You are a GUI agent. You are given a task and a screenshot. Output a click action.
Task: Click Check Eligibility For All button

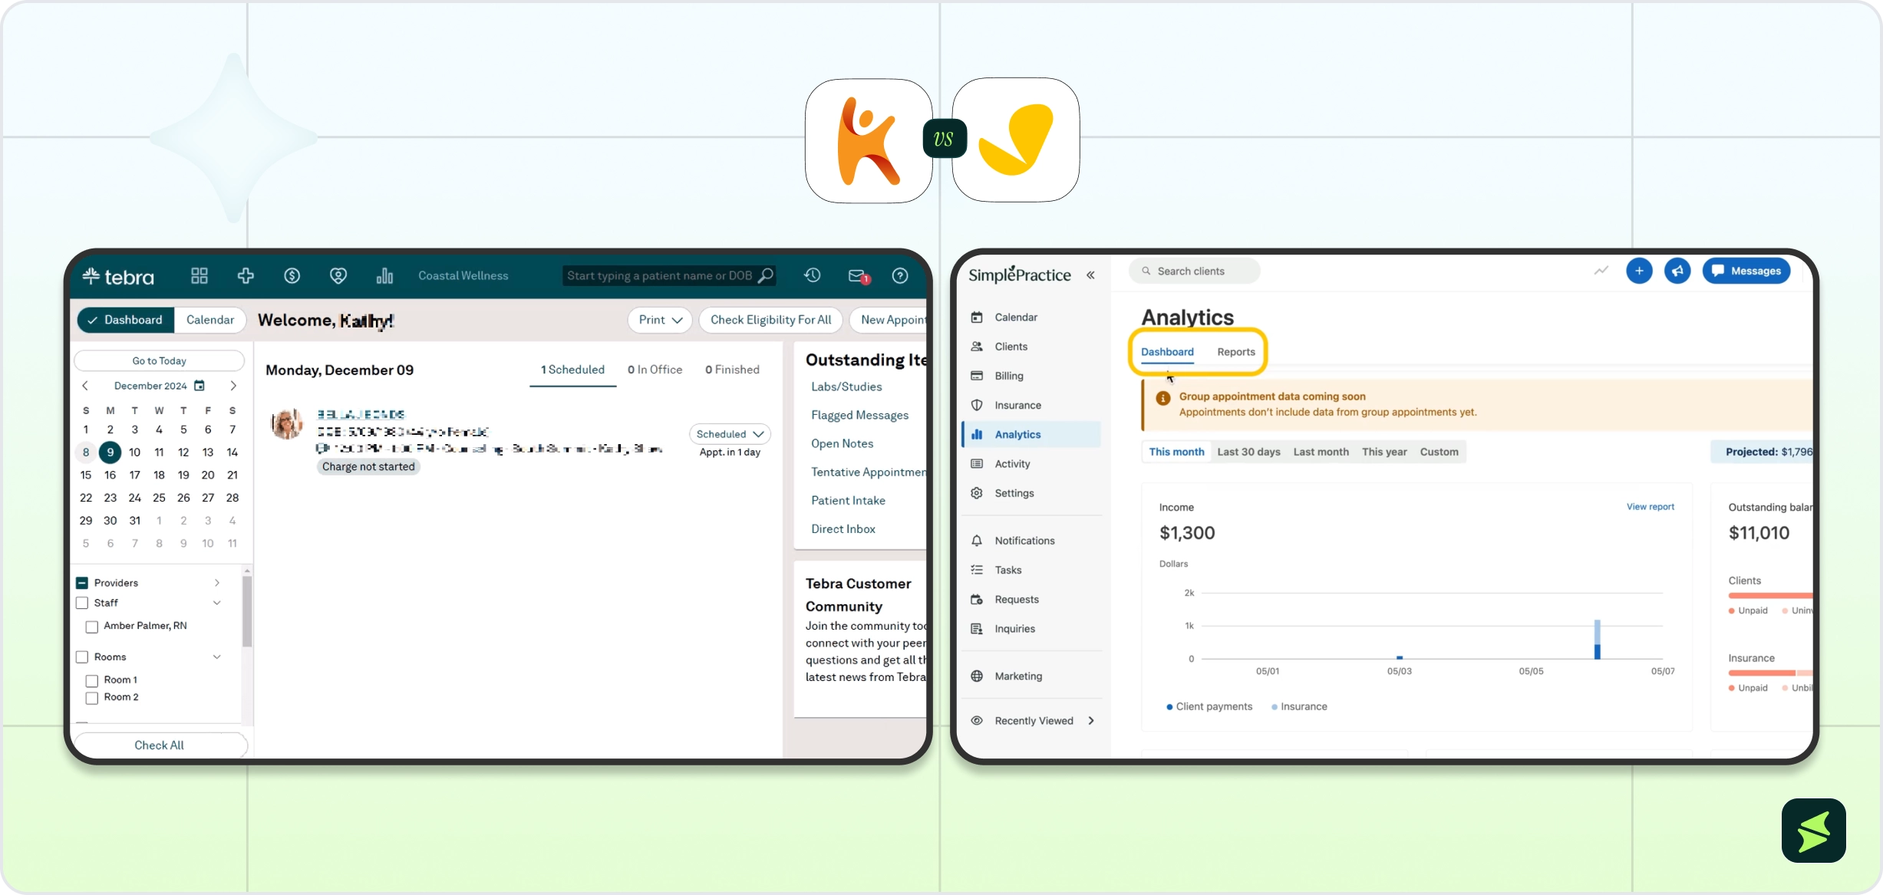[x=770, y=320]
